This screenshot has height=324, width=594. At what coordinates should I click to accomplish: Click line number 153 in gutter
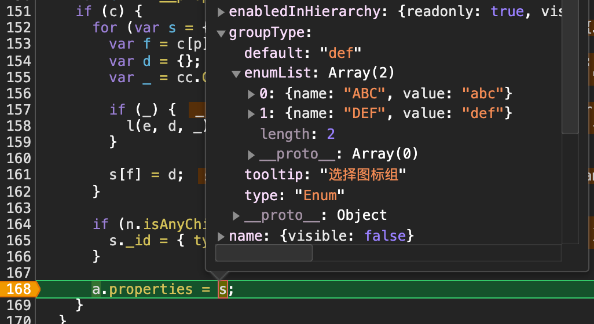click(x=19, y=44)
